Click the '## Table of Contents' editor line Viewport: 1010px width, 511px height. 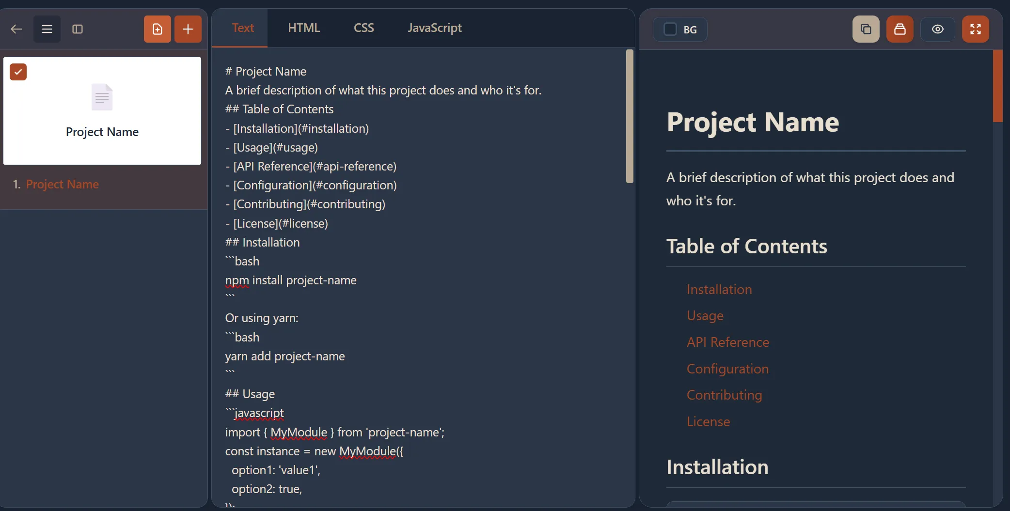point(279,109)
